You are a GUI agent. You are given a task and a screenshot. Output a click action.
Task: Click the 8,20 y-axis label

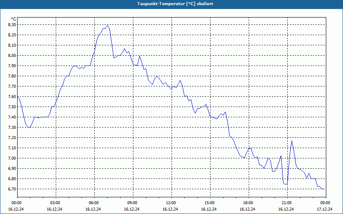tap(12, 35)
